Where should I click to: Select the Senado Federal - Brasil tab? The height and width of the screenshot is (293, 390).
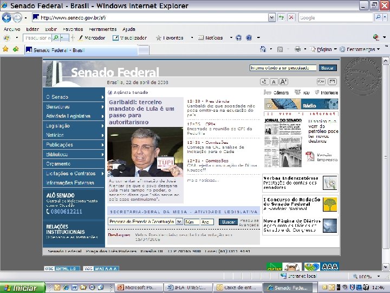(x=81, y=50)
